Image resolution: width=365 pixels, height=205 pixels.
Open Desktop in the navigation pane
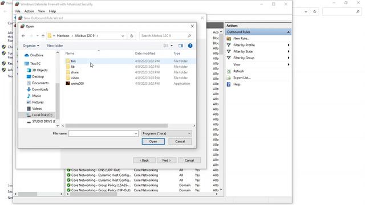[38, 76]
